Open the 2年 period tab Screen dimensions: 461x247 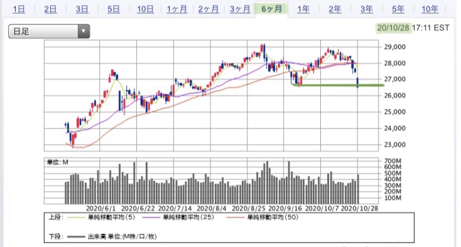pos(335,9)
